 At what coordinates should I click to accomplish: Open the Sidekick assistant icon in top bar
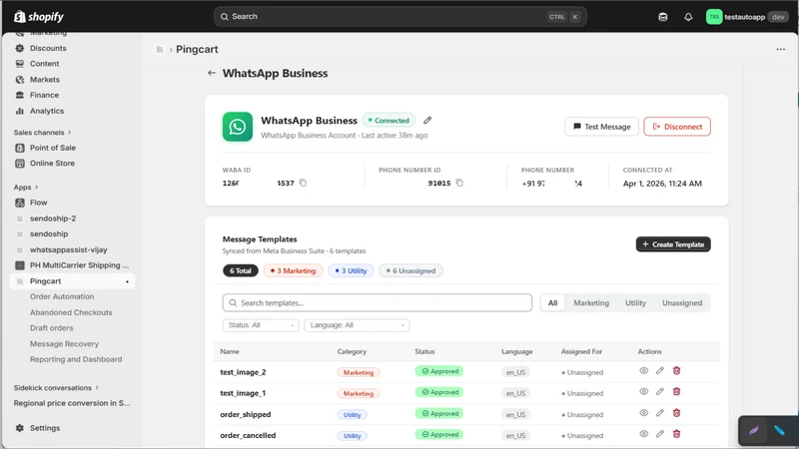tap(662, 17)
